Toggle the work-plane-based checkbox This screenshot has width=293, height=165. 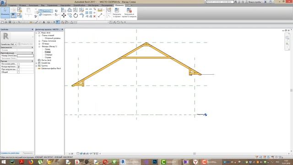coord(18,64)
